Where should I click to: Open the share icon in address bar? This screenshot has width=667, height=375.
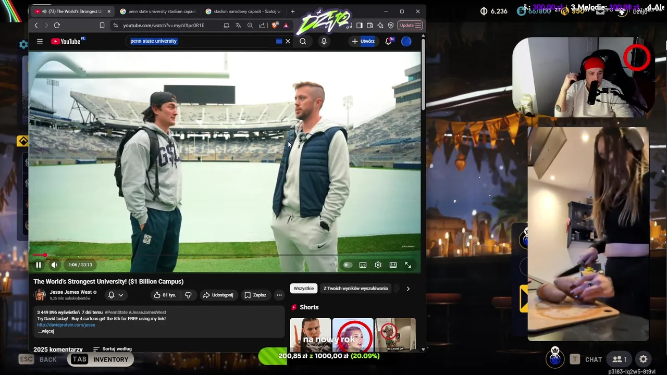point(262,25)
